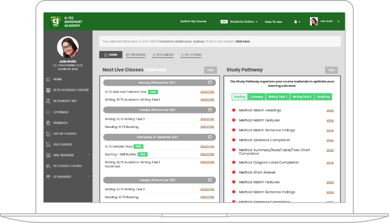Open the user account dropdown arrow

[x=338, y=22]
